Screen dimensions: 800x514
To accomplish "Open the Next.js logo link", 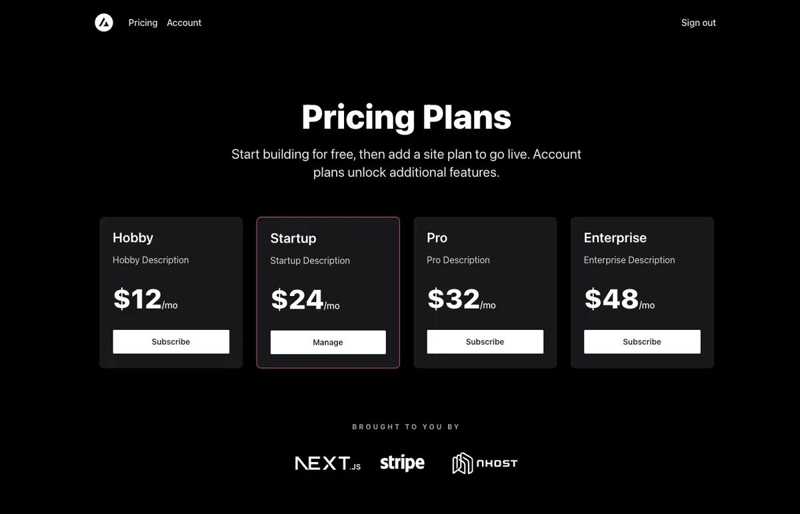I will point(328,463).
